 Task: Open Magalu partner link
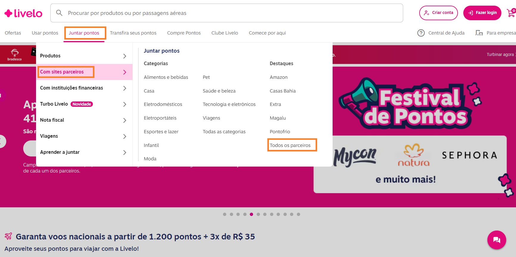click(x=278, y=118)
